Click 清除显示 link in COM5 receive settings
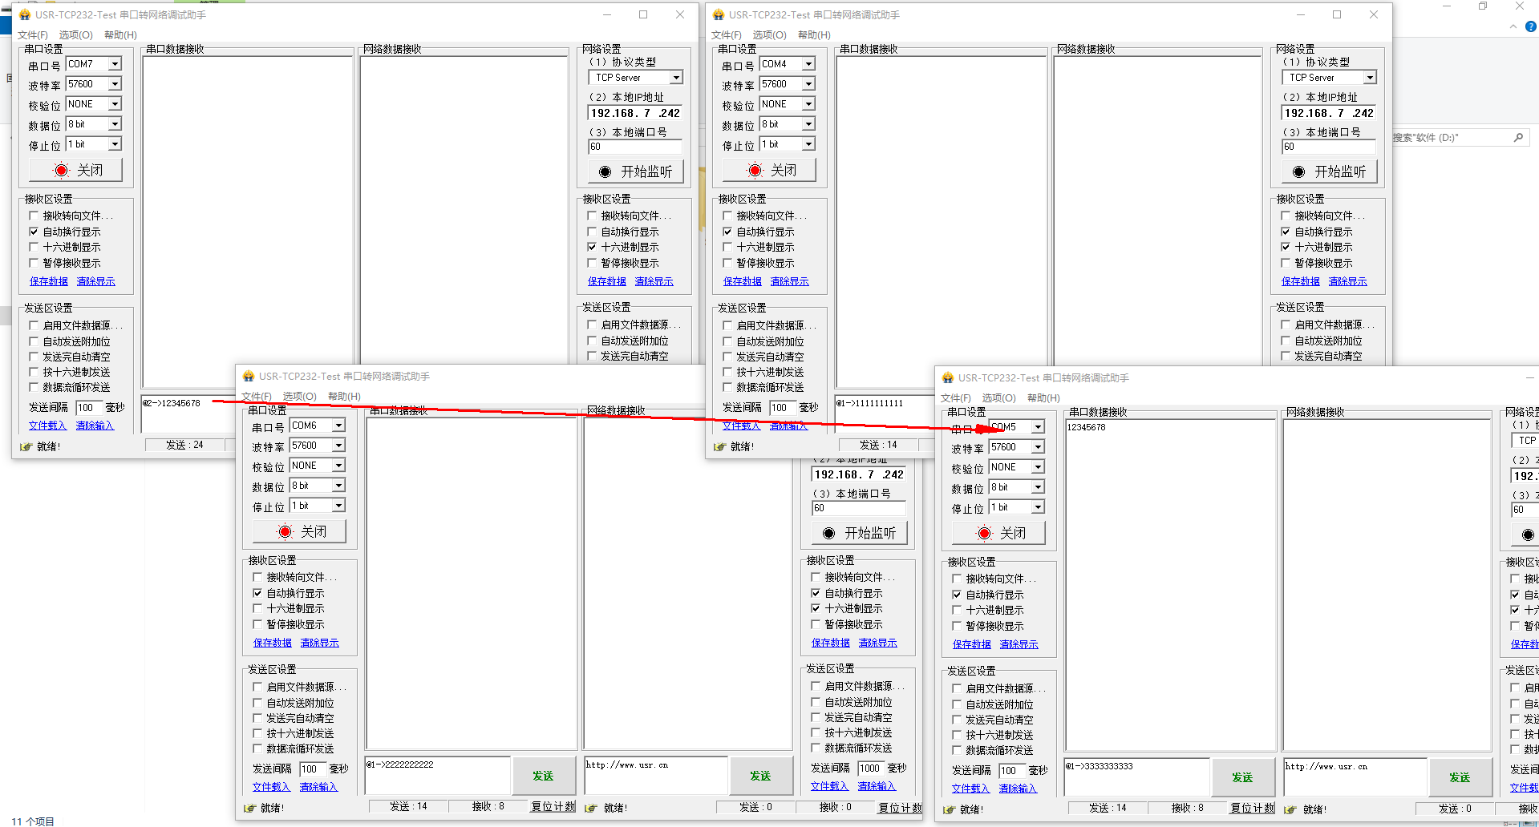 pyautogui.click(x=1019, y=644)
